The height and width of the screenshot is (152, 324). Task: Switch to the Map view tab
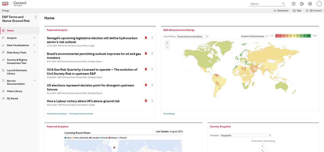(x=297, y=11)
